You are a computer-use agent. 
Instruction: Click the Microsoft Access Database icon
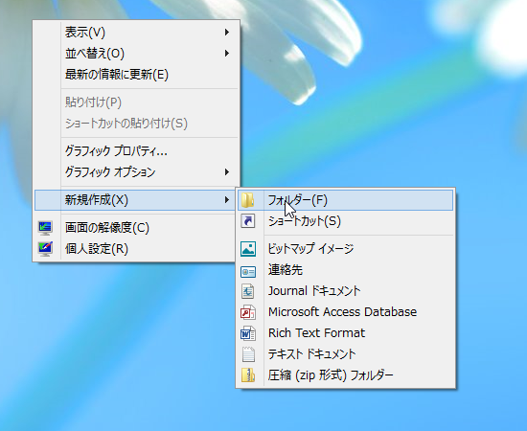[x=248, y=312]
